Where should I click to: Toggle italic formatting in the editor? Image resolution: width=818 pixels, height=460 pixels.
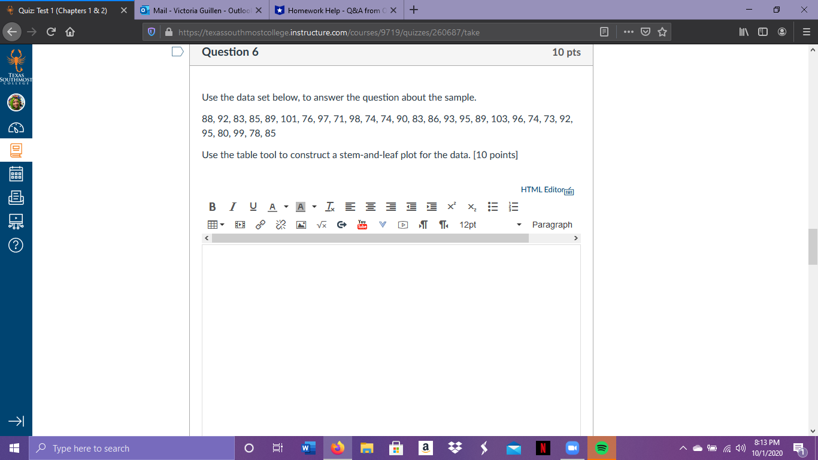[232, 207]
